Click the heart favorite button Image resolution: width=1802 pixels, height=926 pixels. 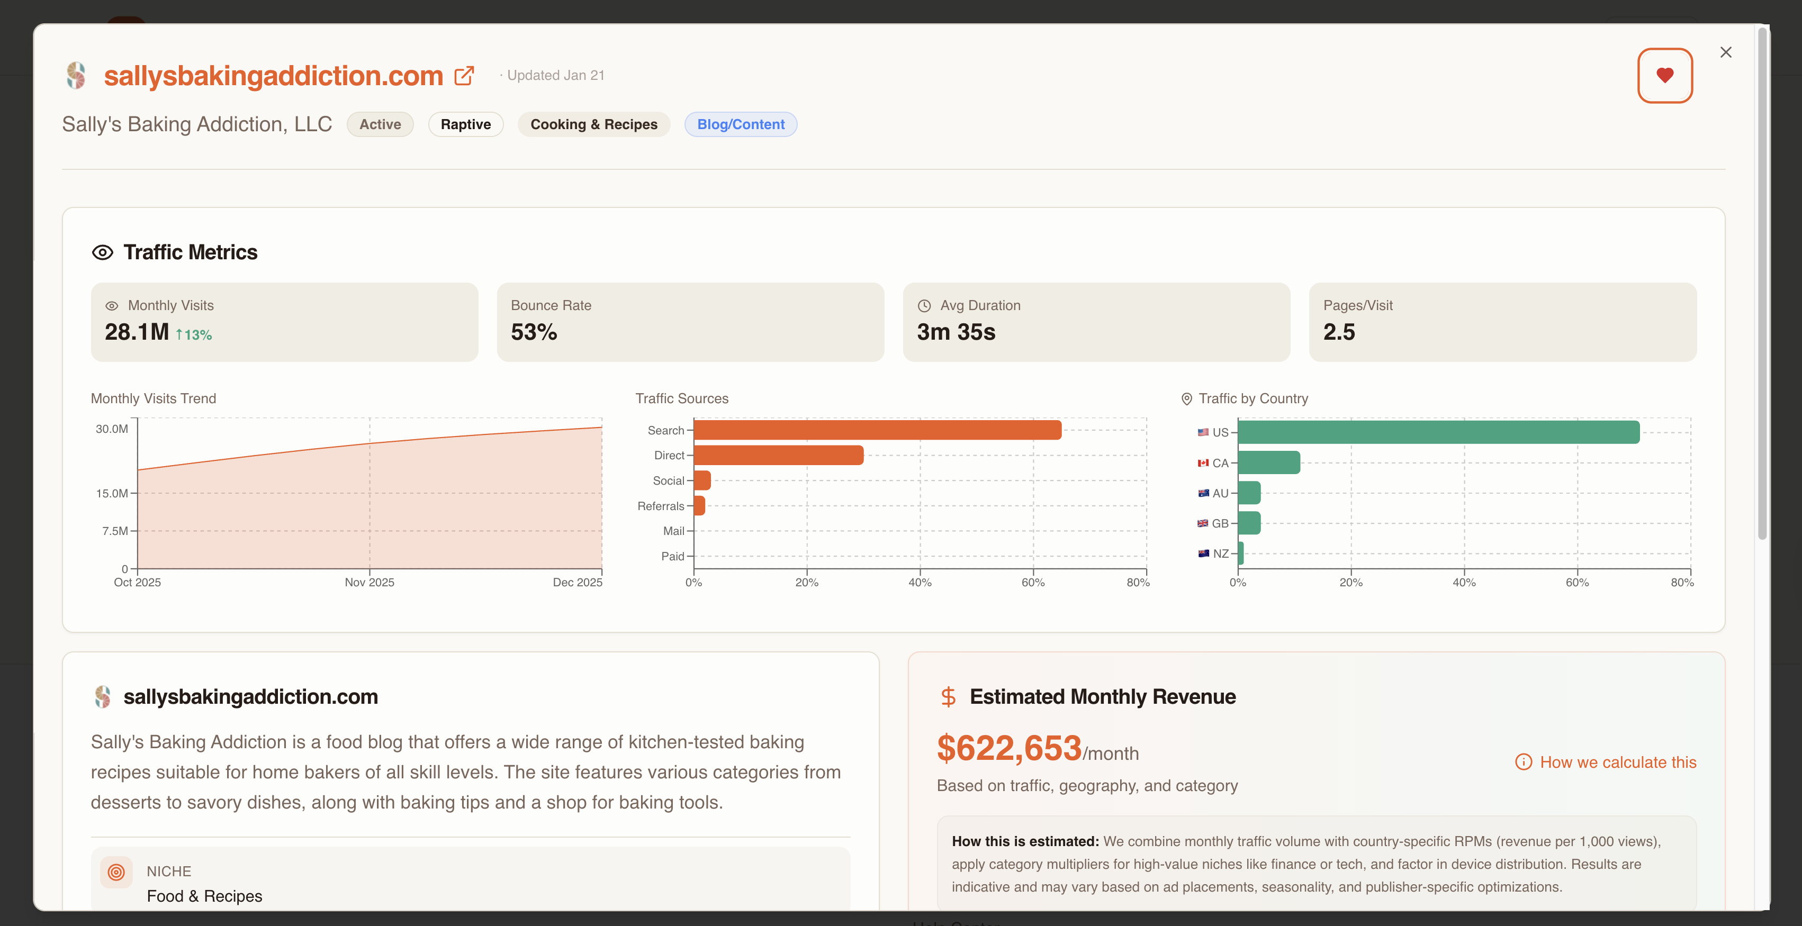pos(1665,76)
